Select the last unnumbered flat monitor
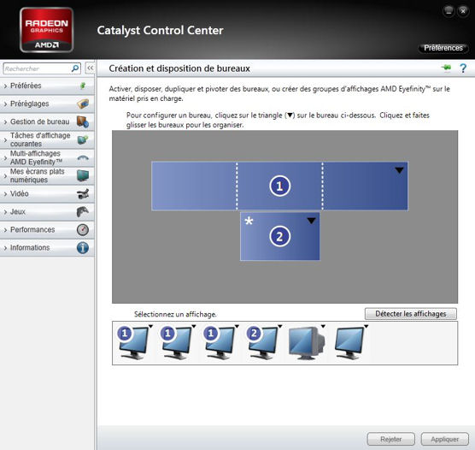Viewport: 475px width, 450px height. tap(349, 343)
